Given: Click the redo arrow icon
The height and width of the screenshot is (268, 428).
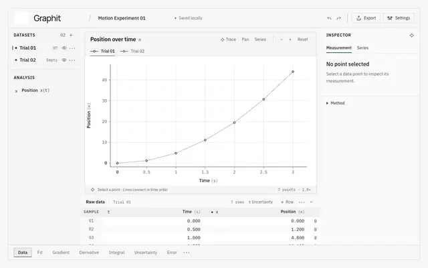Looking at the screenshot, I should pos(339,18).
